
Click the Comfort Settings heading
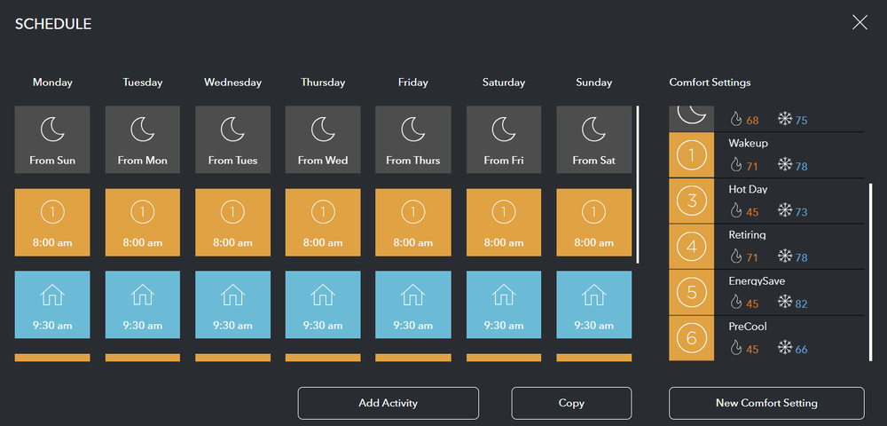[710, 83]
